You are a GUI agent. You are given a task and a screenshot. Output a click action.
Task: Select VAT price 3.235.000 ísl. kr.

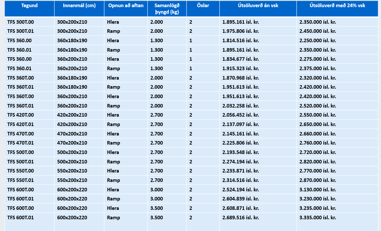tap(317, 208)
